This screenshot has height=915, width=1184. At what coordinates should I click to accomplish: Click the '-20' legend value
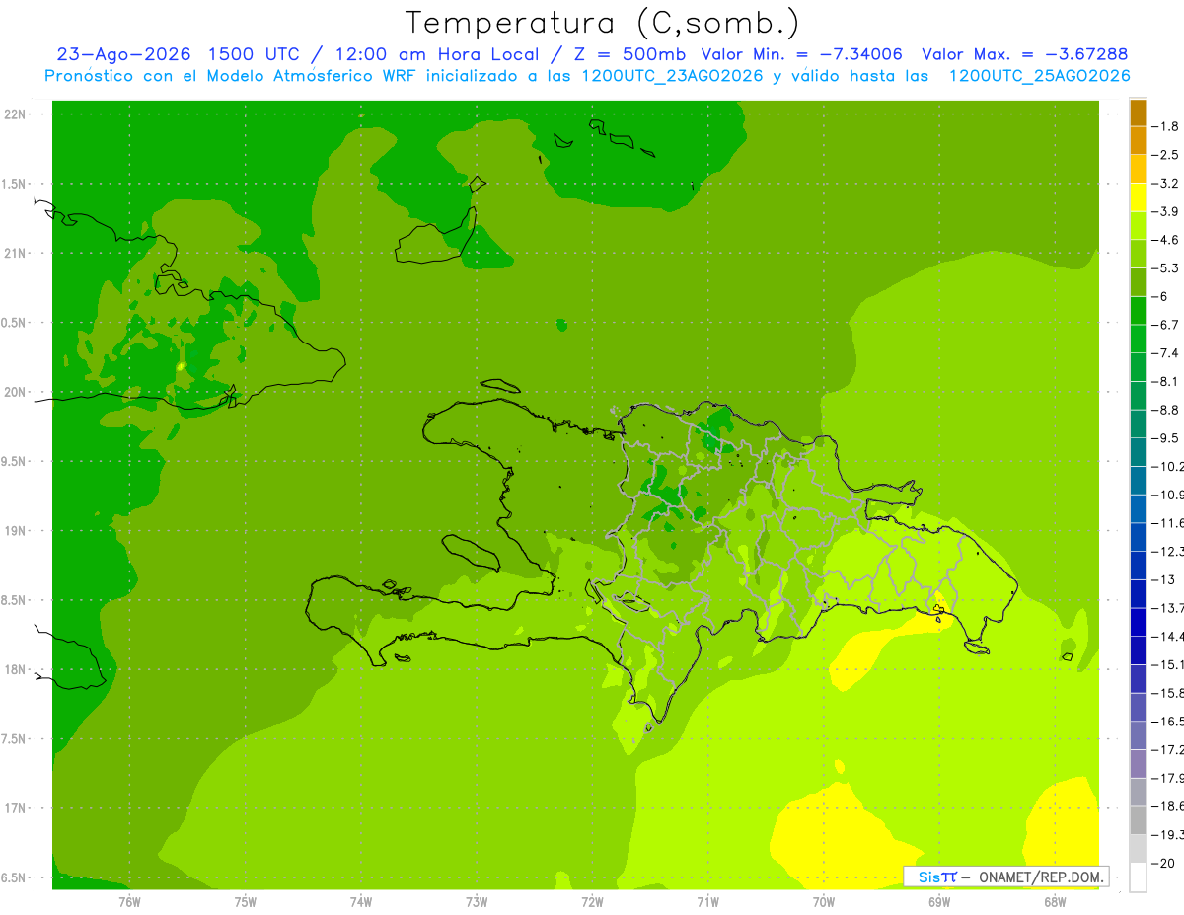(1162, 863)
